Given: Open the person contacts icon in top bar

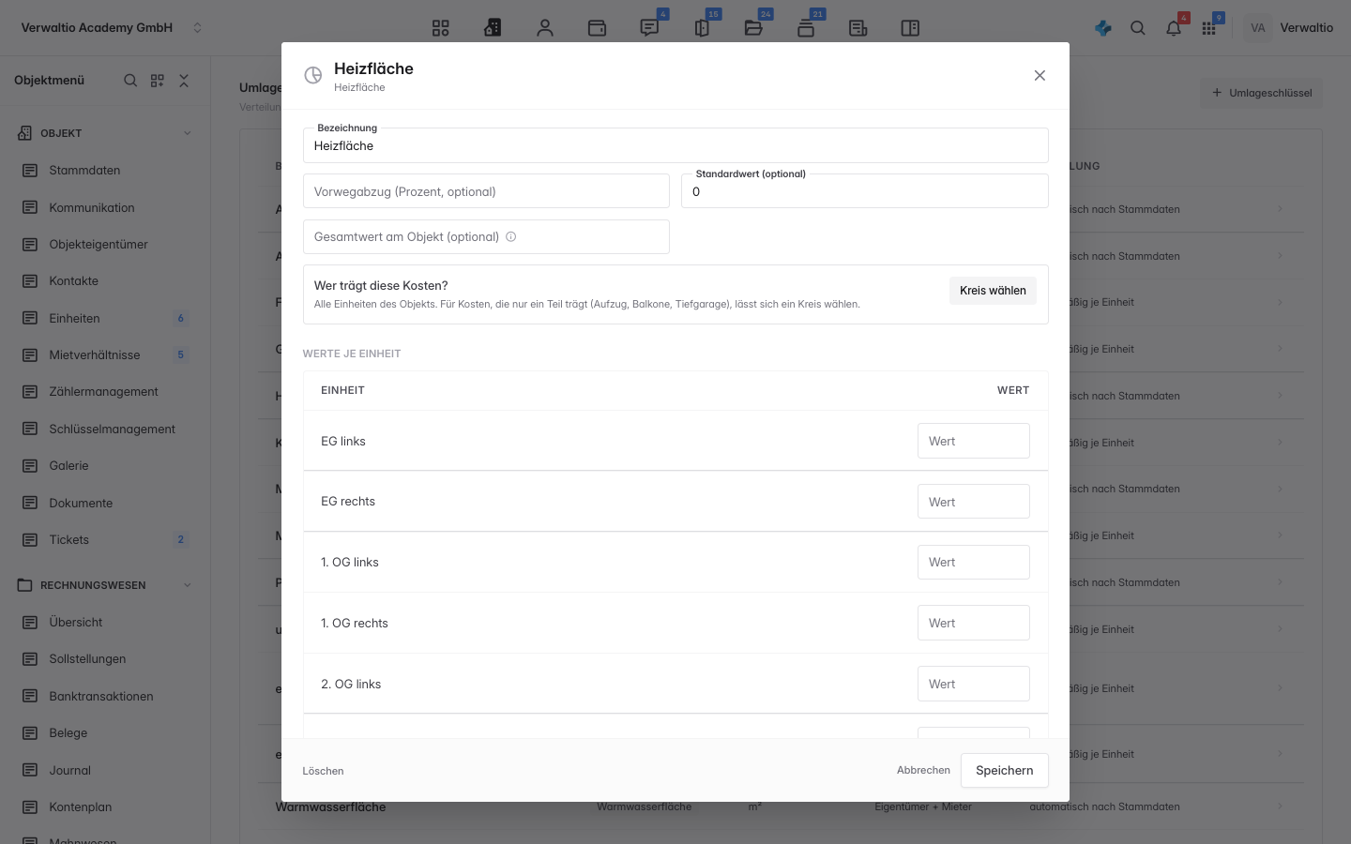Looking at the screenshot, I should 545,28.
